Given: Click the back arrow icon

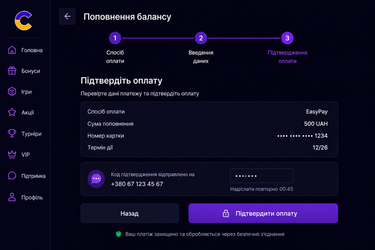Looking at the screenshot, I should click(x=67, y=16).
